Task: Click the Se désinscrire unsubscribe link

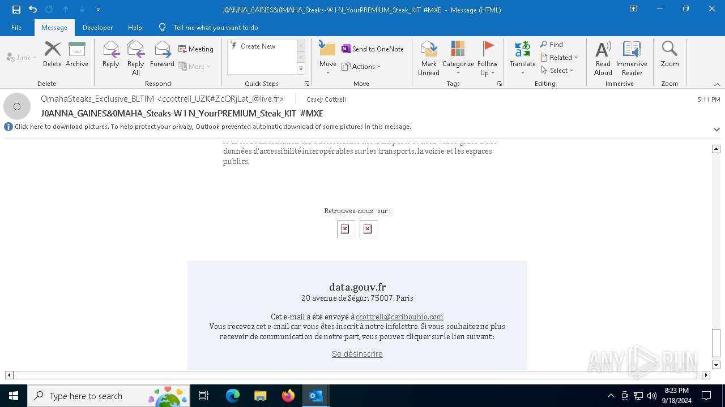Action: coord(357,354)
